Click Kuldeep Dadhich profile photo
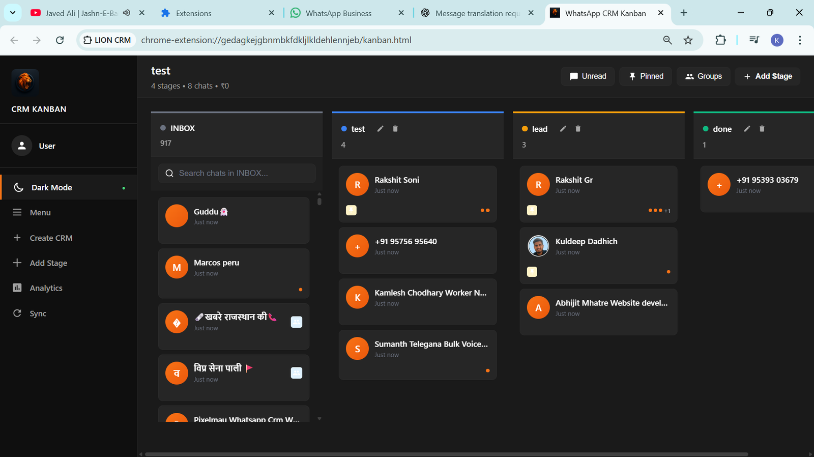The width and height of the screenshot is (814, 457). coord(538,246)
